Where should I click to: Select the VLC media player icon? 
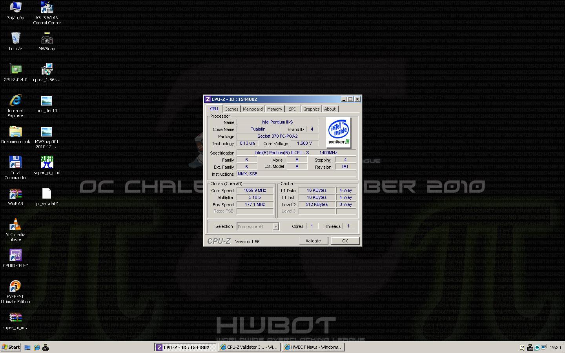click(15, 230)
